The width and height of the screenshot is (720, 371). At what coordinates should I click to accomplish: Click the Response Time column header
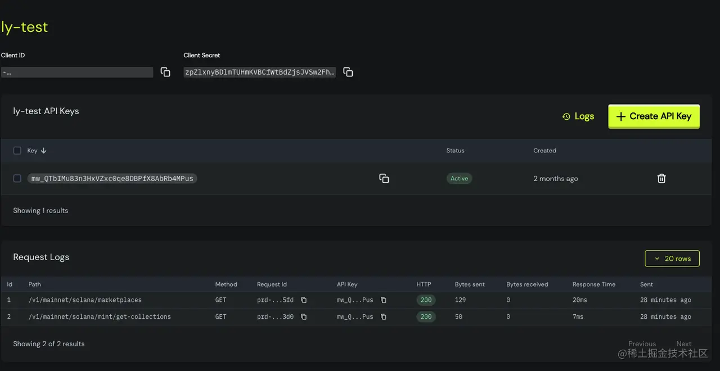coord(594,284)
